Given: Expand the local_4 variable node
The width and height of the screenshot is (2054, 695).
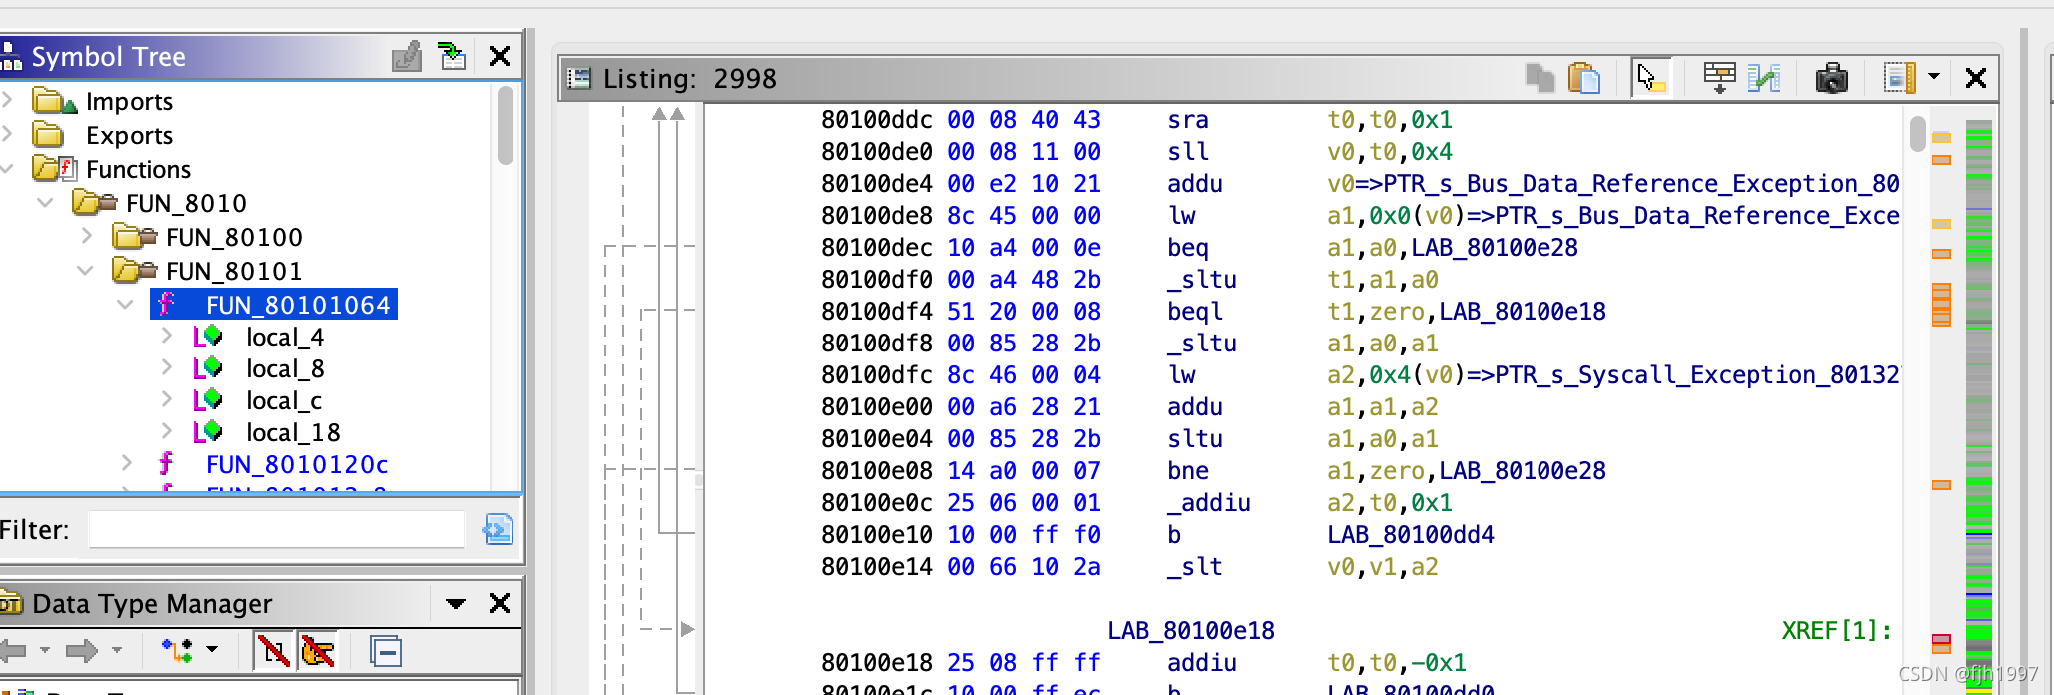Looking at the screenshot, I should 167,337.
